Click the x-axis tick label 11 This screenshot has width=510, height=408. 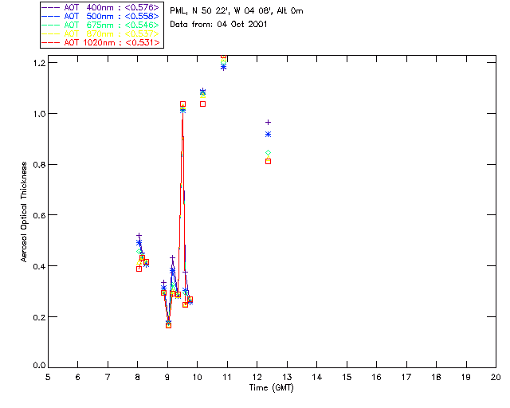pyautogui.click(x=227, y=377)
